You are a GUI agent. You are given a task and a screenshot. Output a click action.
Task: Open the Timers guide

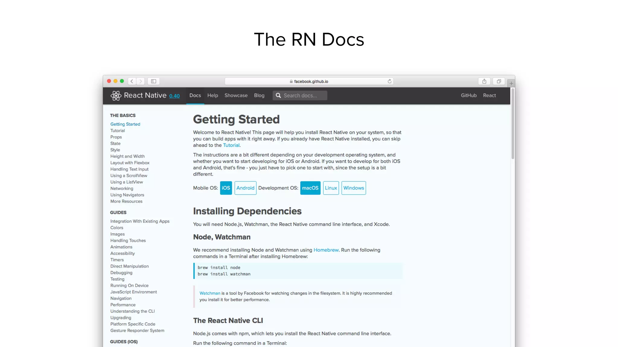click(x=117, y=260)
